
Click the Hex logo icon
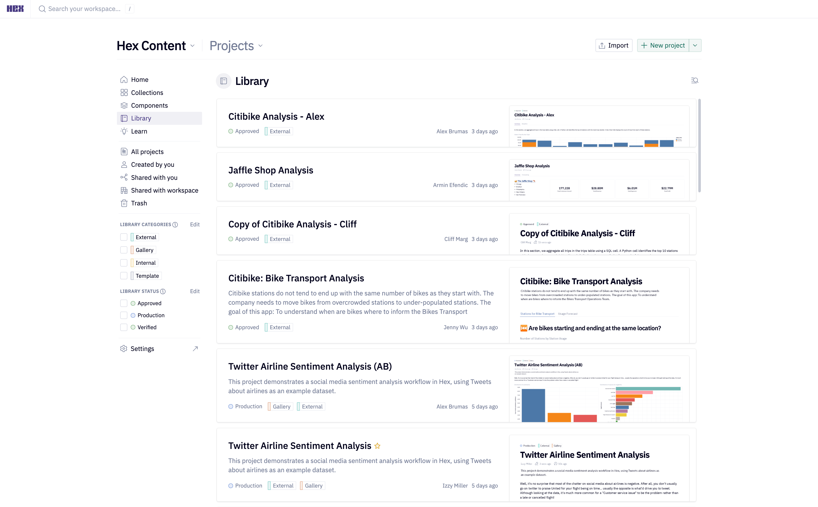coord(15,9)
